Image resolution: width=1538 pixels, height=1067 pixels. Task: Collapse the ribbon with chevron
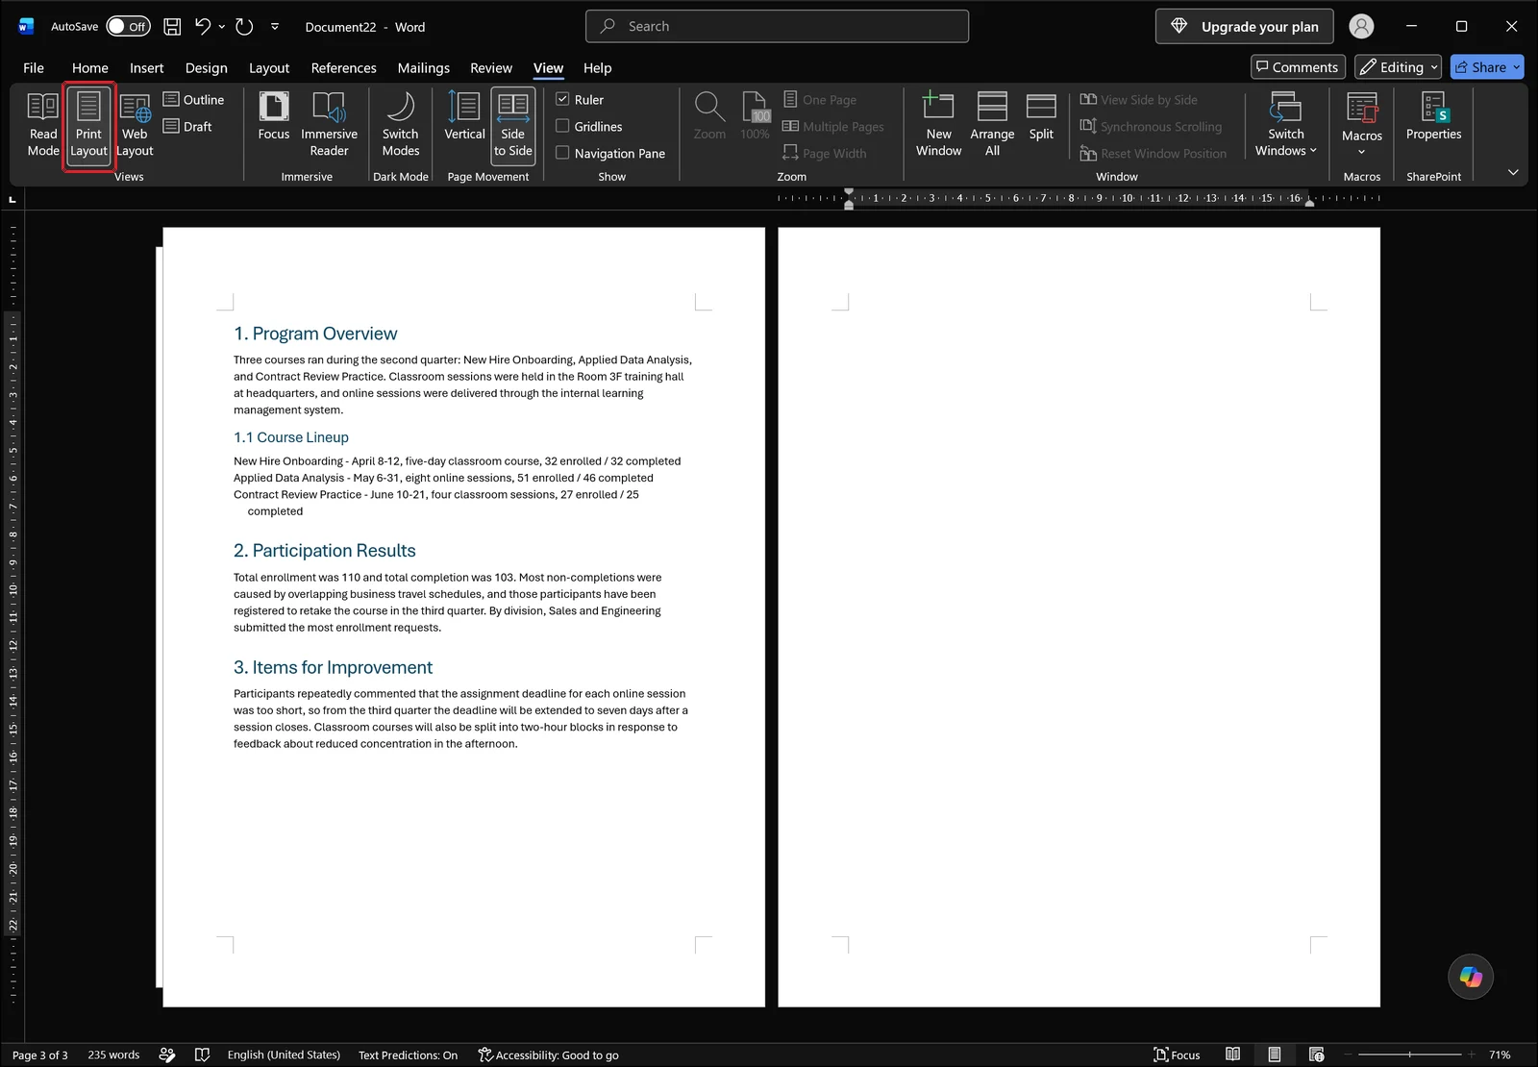click(1513, 173)
